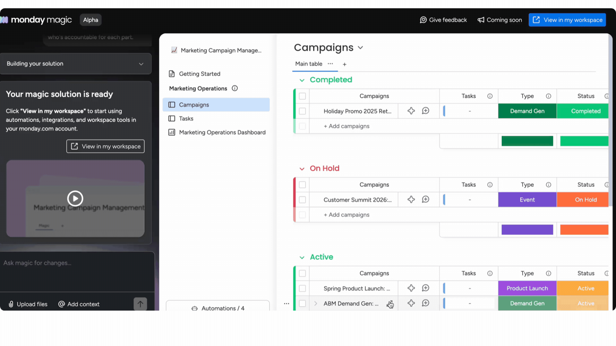Open conversation icon for Spring Product Launch

point(425,288)
